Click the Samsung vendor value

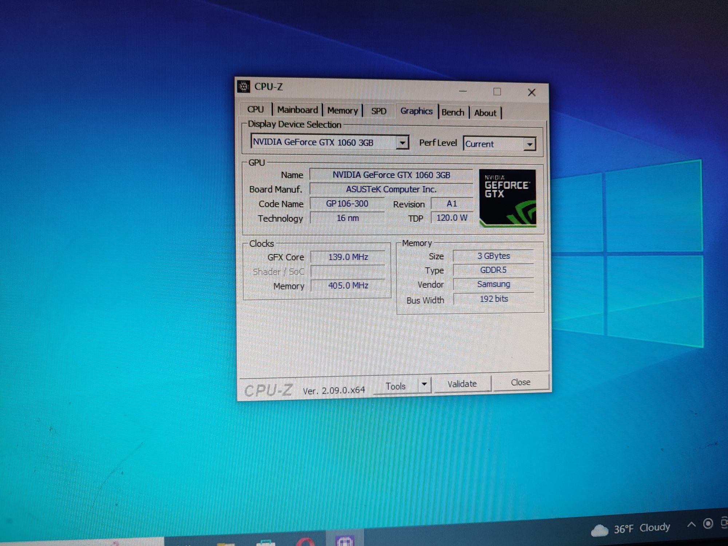[x=494, y=284]
